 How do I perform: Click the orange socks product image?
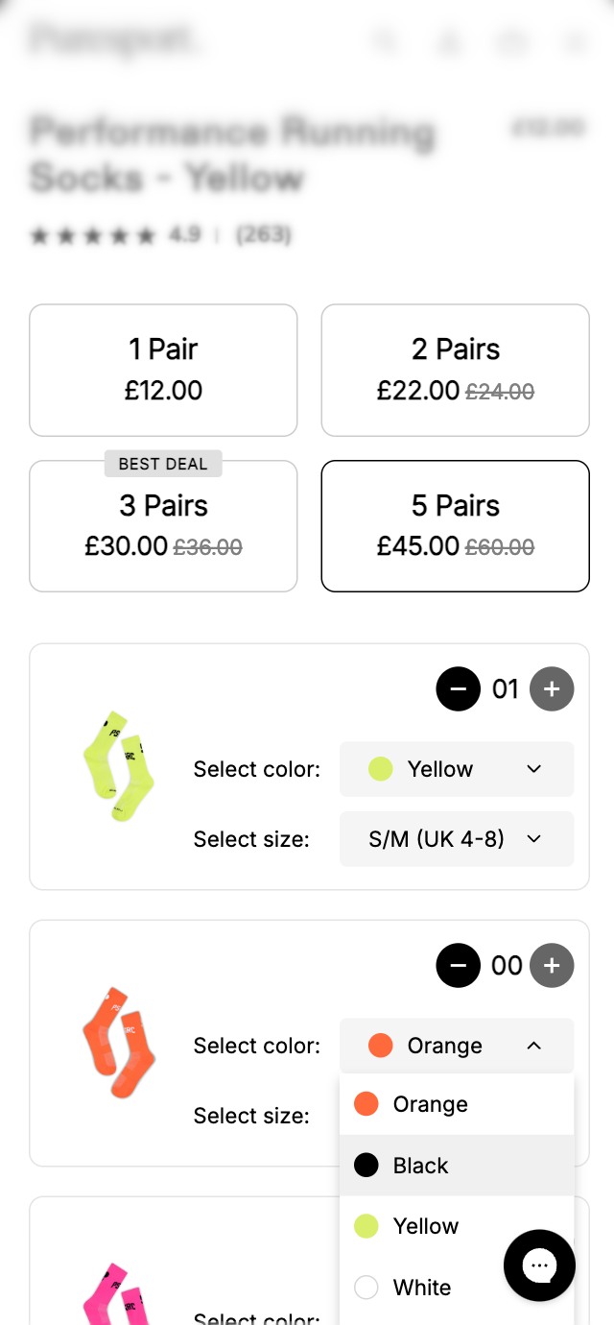tap(119, 1043)
